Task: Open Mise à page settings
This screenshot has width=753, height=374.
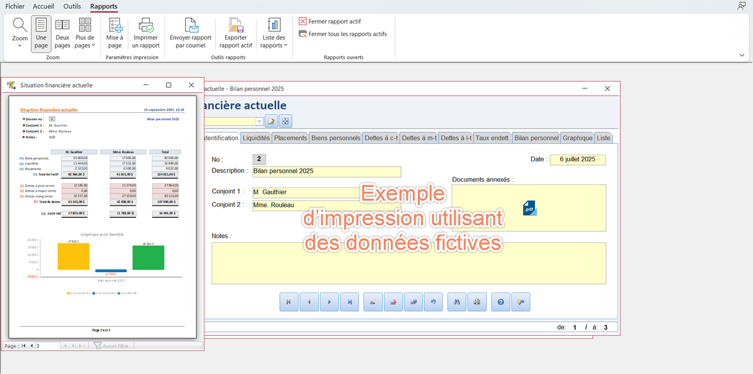Action: 115,33
